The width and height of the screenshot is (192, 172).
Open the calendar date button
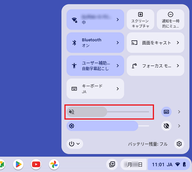pyautogui.click(x=133, y=164)
